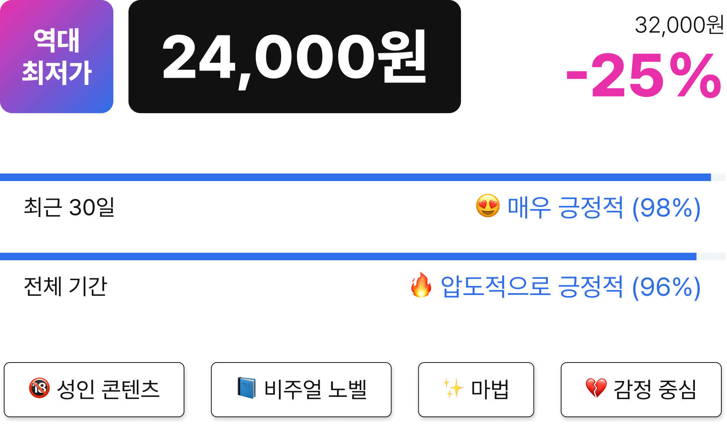
Task: Open the 매우 긍정적 (98%) review link
Action: click(604, 207)
